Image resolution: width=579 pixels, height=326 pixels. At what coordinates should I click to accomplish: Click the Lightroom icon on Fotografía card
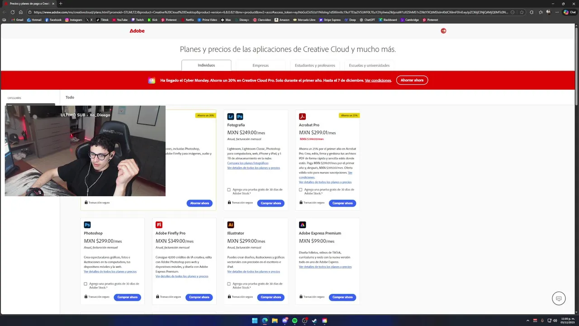point(231,116)
